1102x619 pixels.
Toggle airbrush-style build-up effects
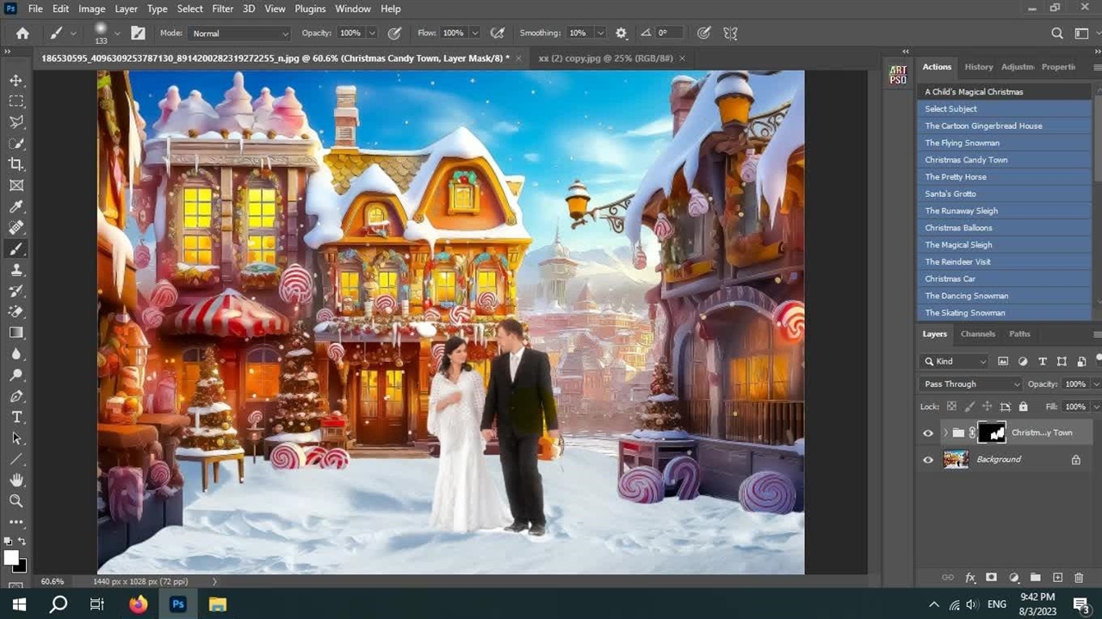[x=498, y=34]
